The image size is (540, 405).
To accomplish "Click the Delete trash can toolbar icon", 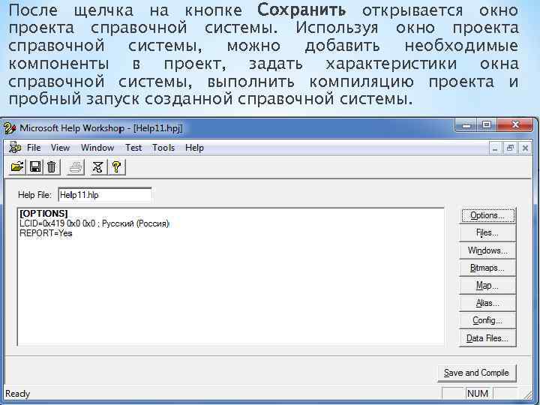I will [x=52, y=167].
